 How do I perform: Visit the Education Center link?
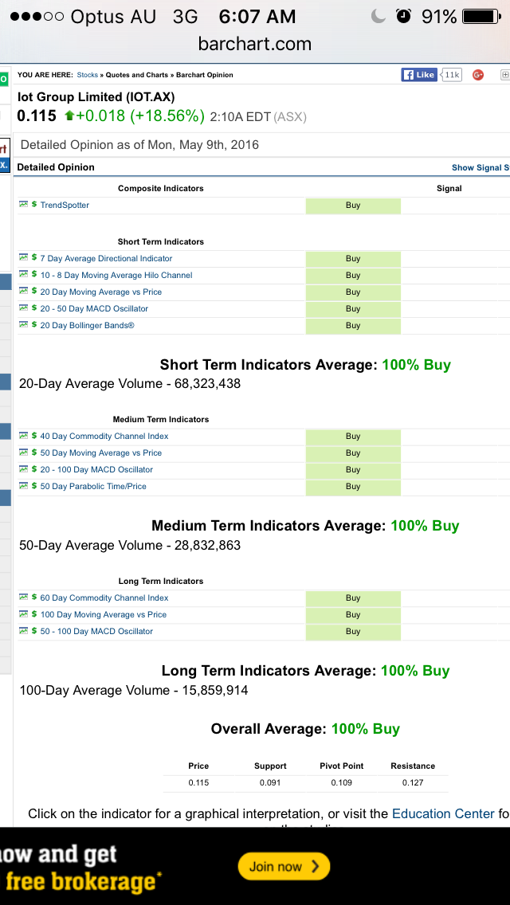pyautogui.click(x=443, y=814)
